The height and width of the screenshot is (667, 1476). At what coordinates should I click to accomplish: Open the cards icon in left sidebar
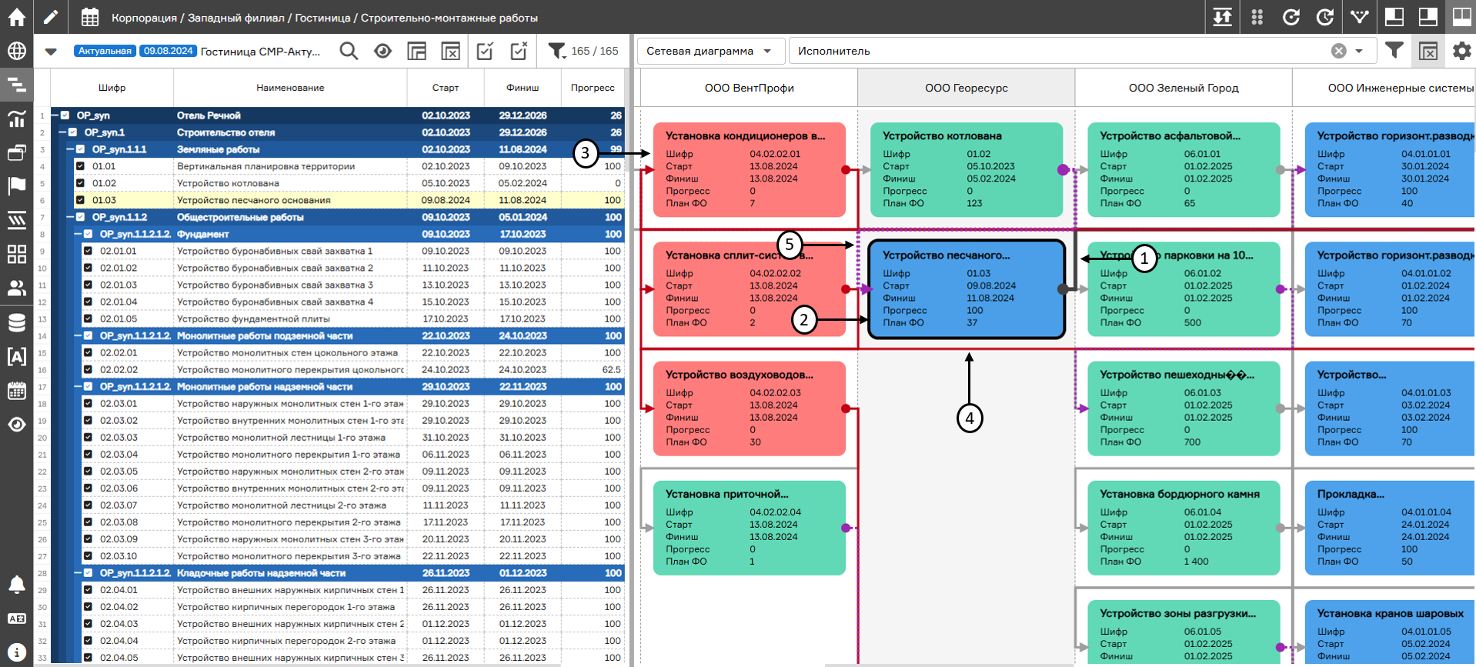pyautogui.click(x=16, y=152)
